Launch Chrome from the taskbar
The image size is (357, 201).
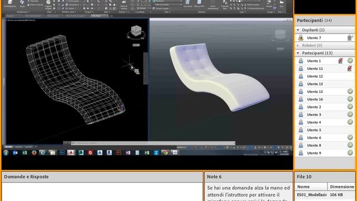(x=165, y=152)
